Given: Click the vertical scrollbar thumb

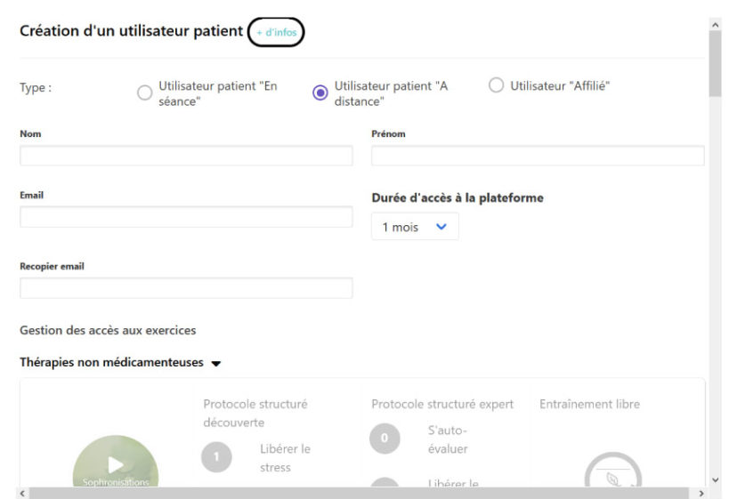Looking at the screenshot, I should [x=716, y=63].
